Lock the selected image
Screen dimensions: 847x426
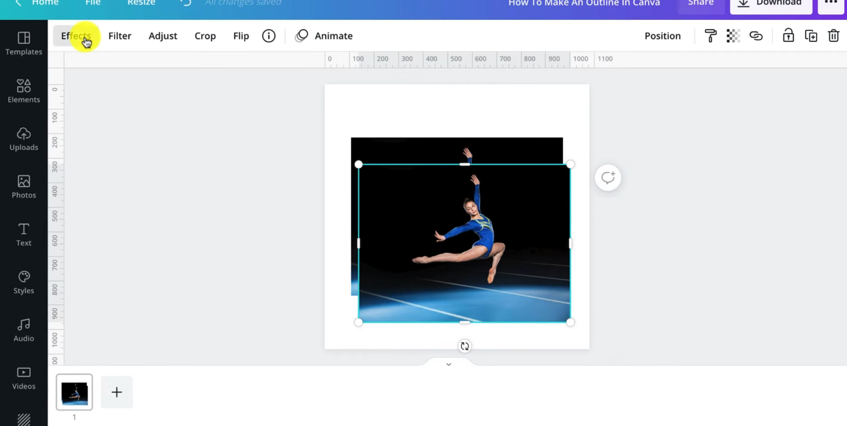(788, 35)
